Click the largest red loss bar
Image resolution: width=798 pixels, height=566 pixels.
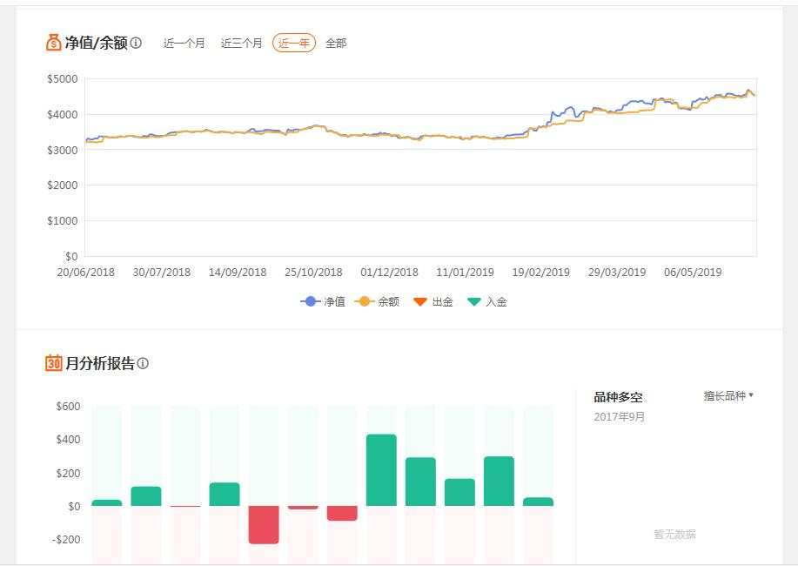point(264,525)
